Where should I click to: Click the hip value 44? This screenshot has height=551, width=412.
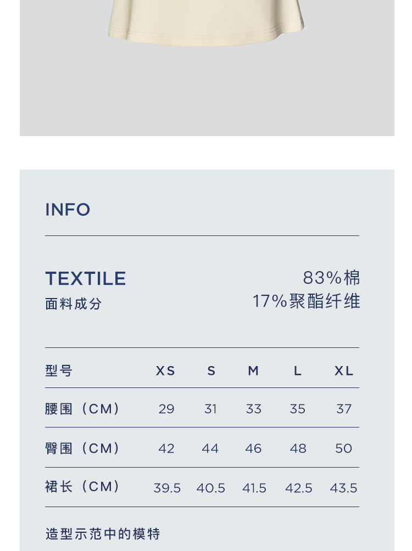click(210, 448)
